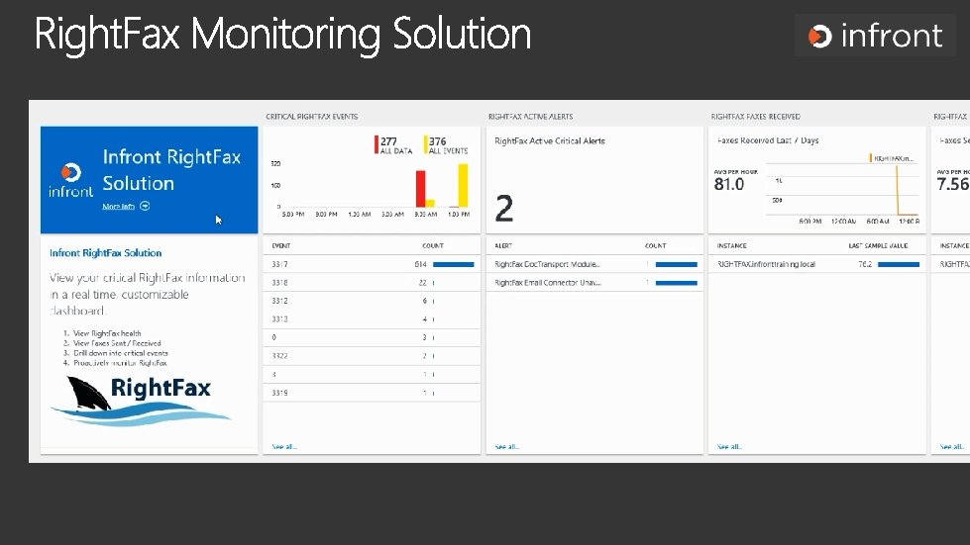Click the CRITICAL RIGHTFAX EVENTS section title
This screenshot has width=970, height=545.
point(312,117)
